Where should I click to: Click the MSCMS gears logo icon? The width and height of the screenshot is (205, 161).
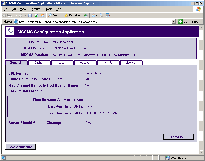10,31
